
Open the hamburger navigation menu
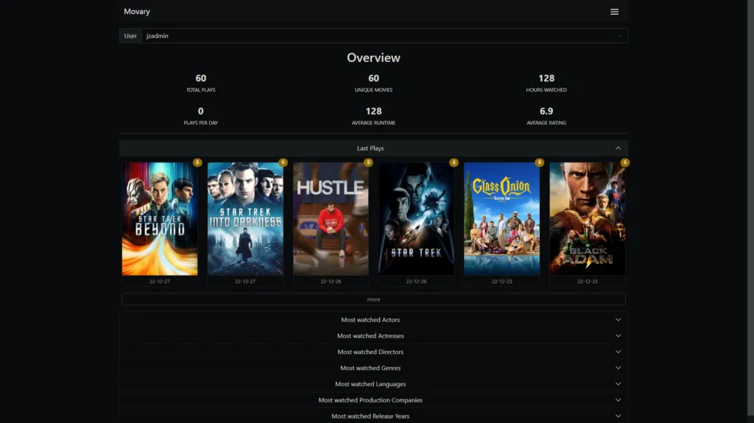pos(614,12)
